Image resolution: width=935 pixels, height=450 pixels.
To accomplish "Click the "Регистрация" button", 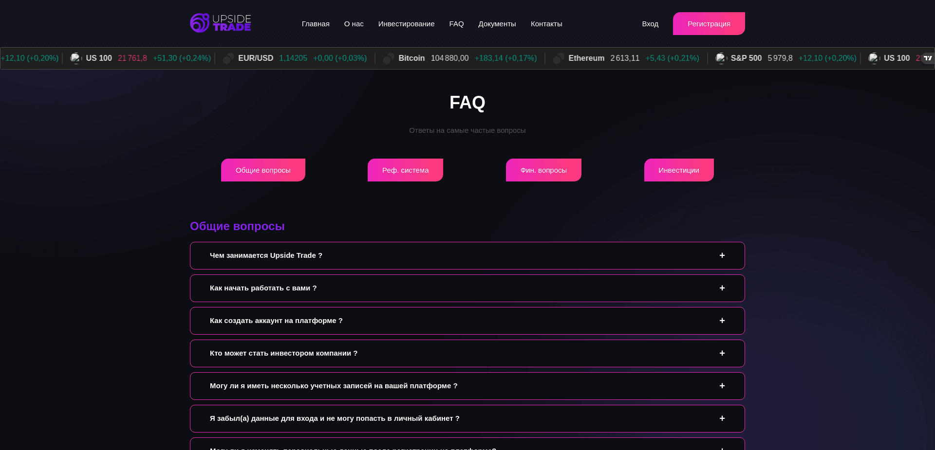I will click(709, 23).
